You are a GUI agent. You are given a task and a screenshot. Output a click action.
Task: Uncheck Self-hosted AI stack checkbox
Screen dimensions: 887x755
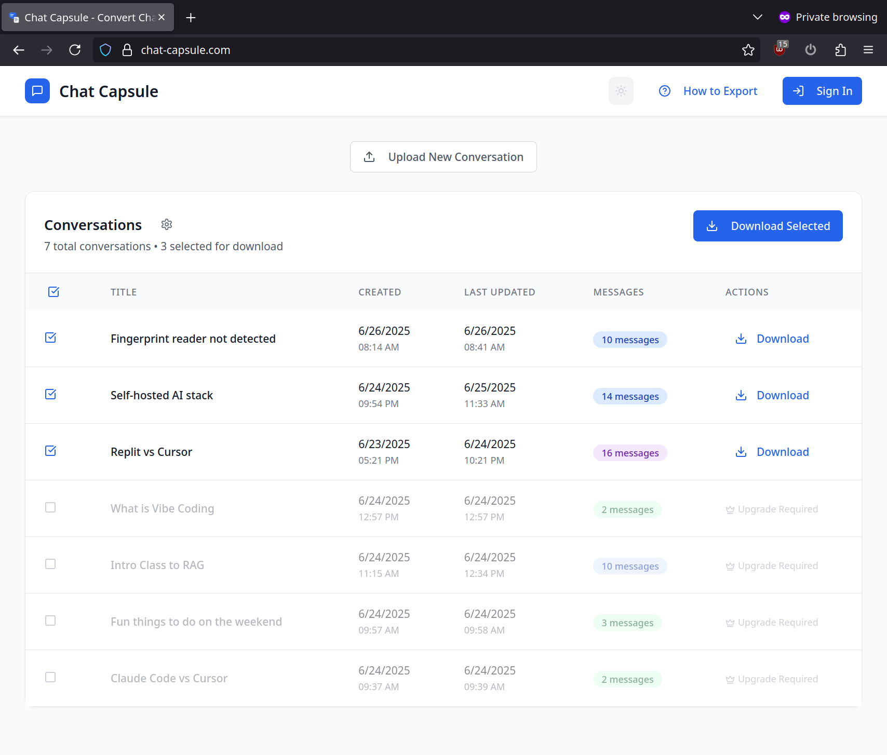pos(50,394)
